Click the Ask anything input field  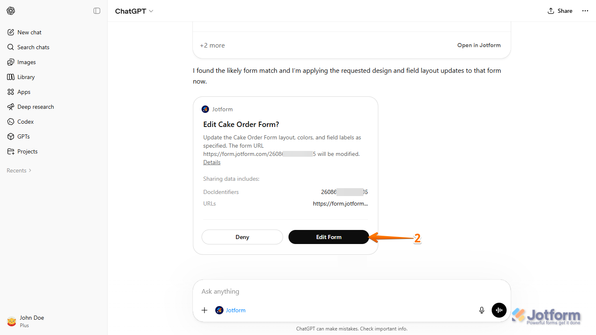tap(290, 291)
